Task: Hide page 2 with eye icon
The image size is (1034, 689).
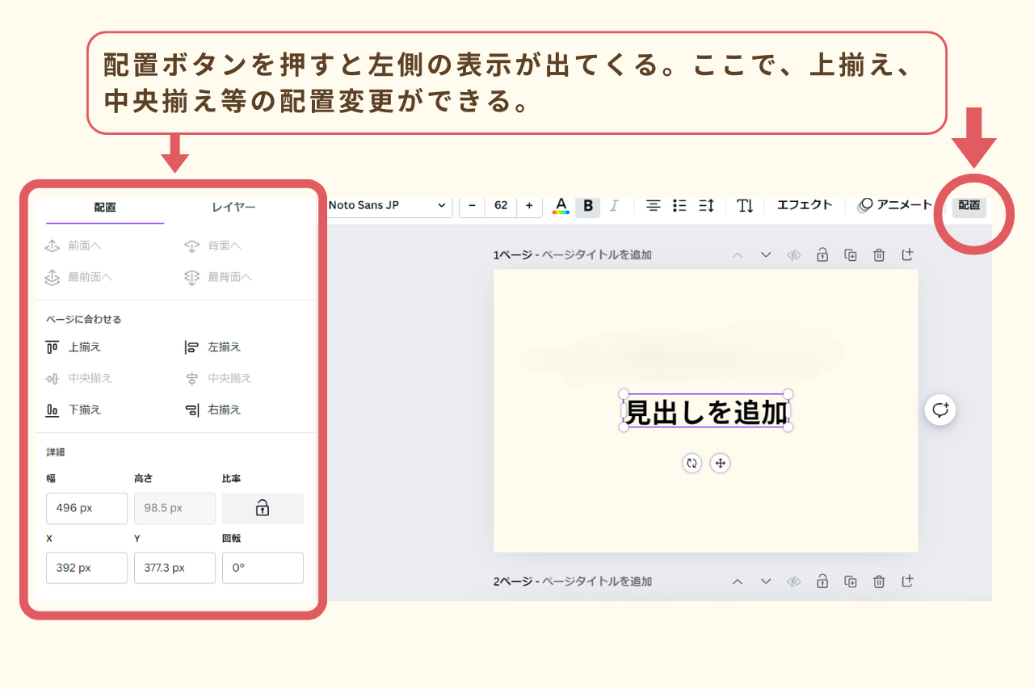Action: (x=794, y=582)
